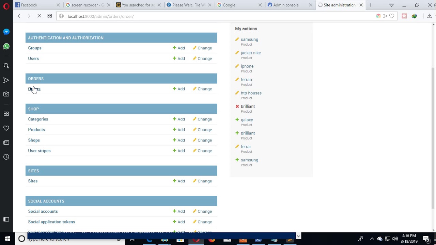436x245 pixels.
Task: Click Change for Shops
Action: [202, 140]
